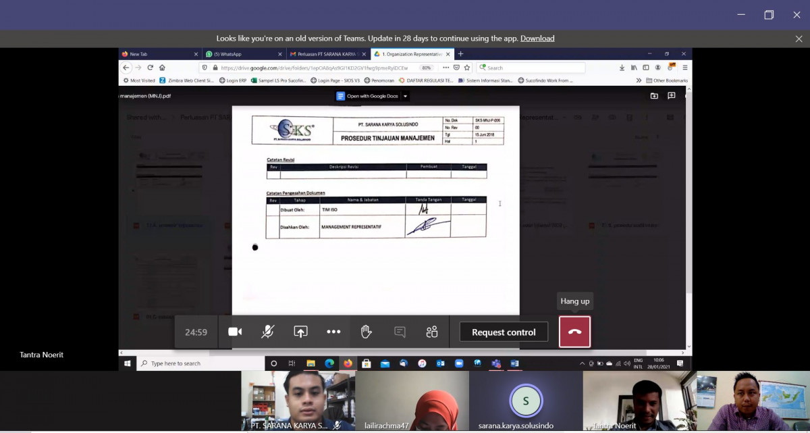Open the Firefox downloads panel

[622, 68]
